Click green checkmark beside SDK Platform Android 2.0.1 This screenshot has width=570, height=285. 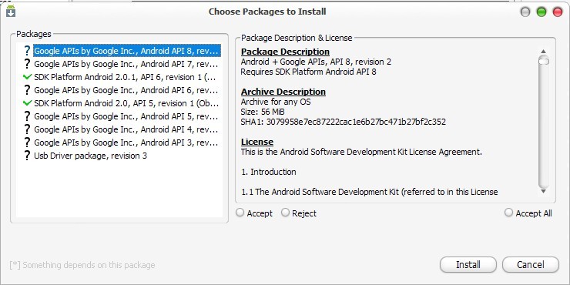pyautogui.click(x=27, y=77)
